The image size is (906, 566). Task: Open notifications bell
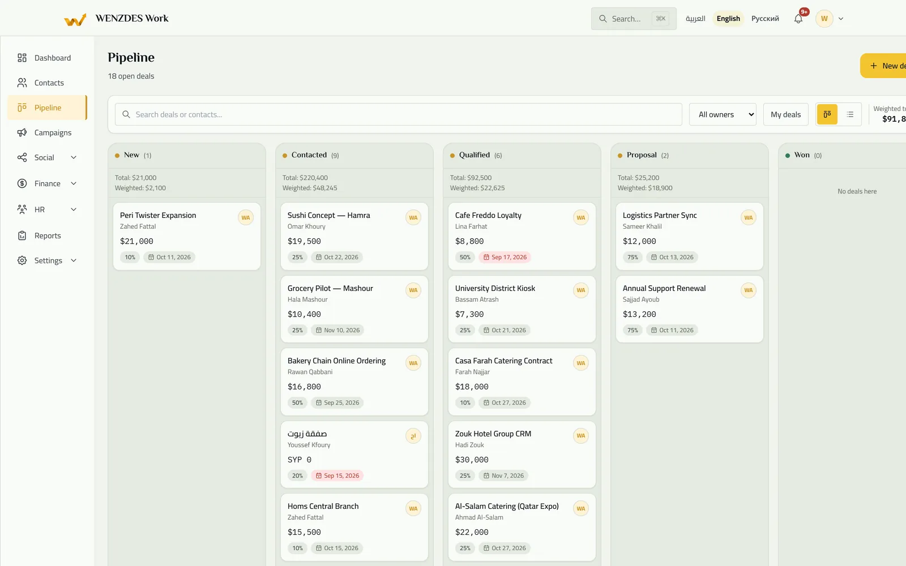tap(798, 19)
